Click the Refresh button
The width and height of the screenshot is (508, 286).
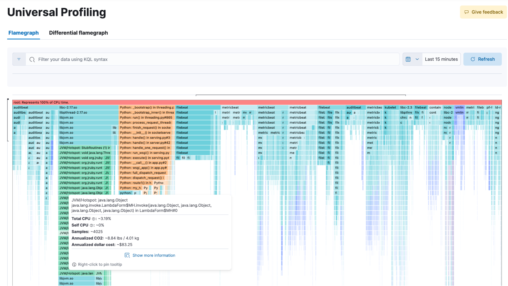(483, 59)
